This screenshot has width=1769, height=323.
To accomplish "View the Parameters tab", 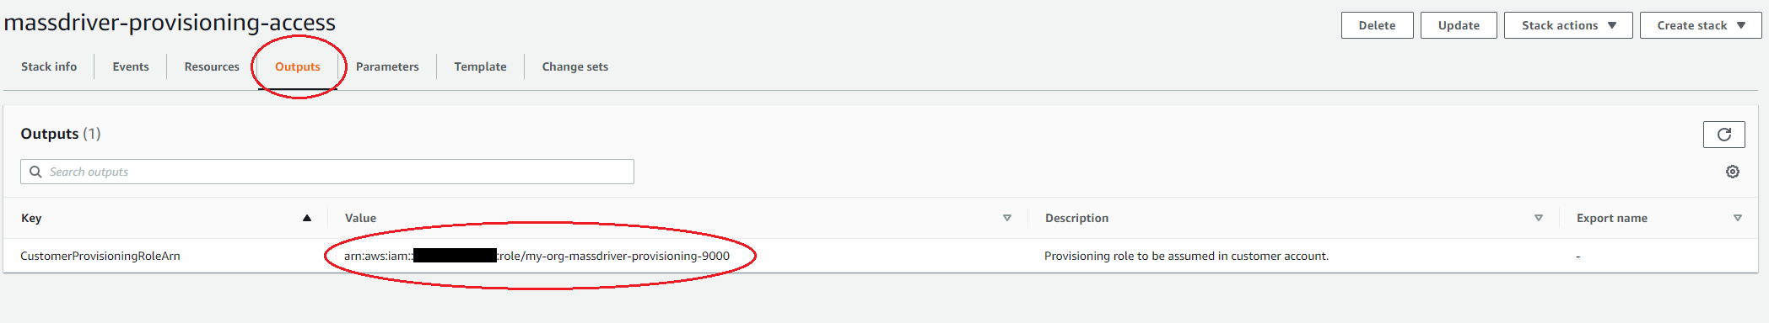I will pyautogui.click(x=387, y=66).
